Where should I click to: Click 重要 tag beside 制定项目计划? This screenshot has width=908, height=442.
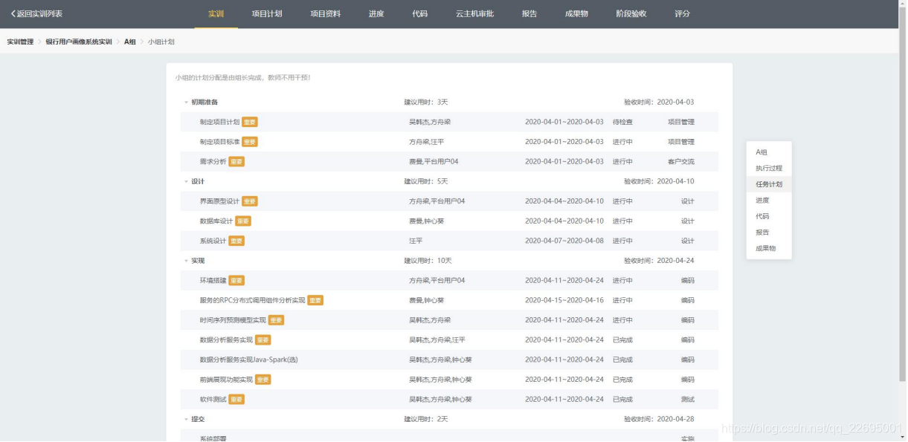250,122
